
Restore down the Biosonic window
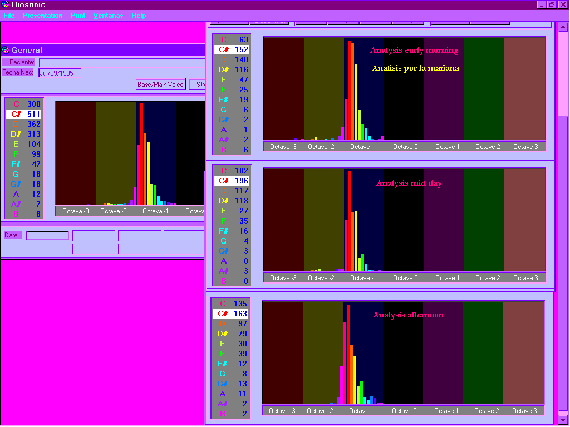552,4
